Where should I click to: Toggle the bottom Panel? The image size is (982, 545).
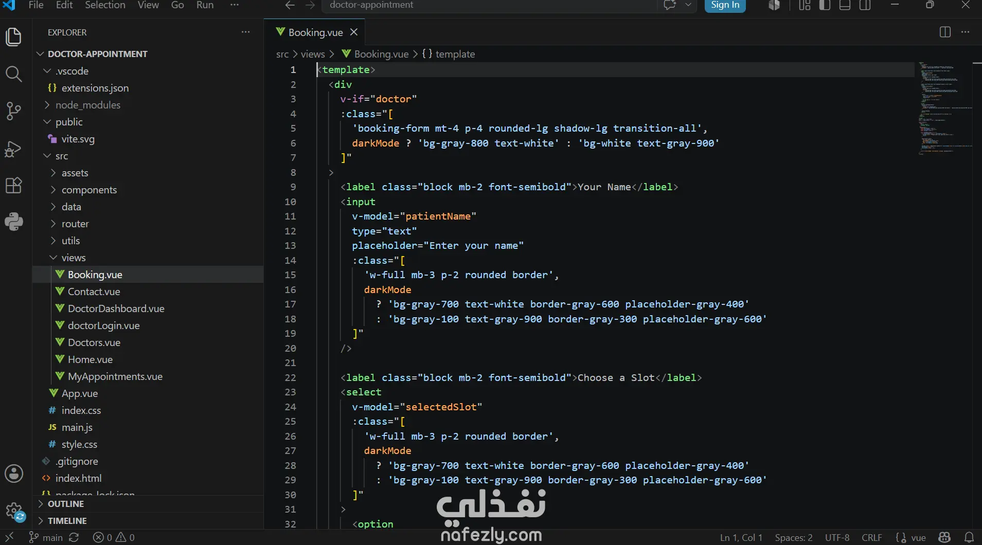click(845, 5)
